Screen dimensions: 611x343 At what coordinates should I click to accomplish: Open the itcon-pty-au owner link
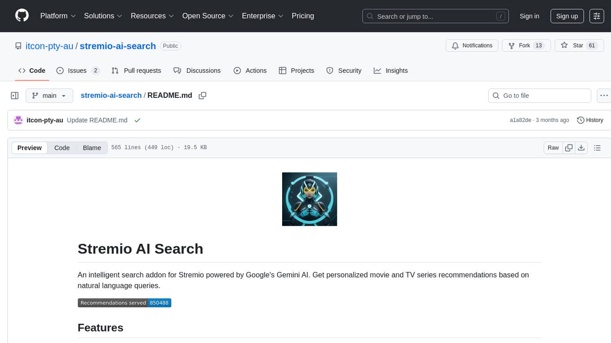50,46
